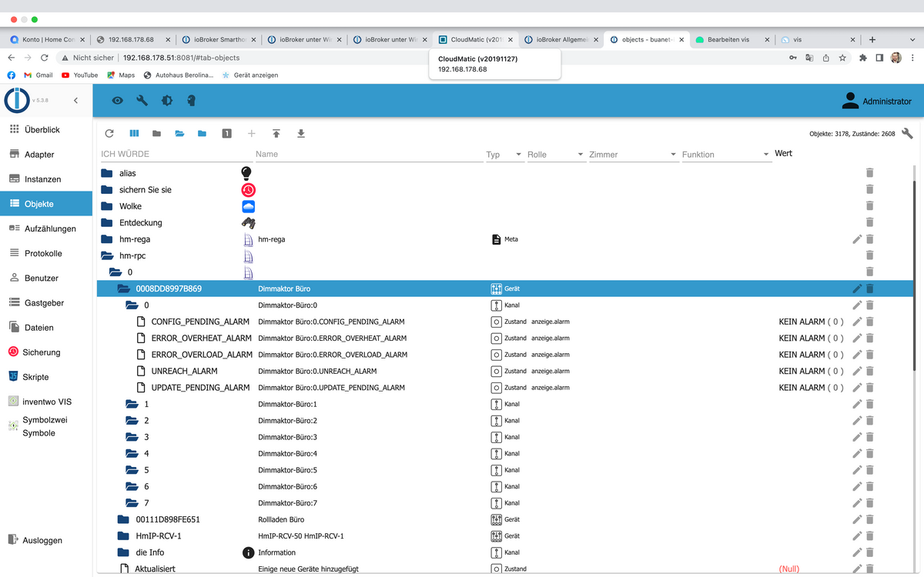Open Adapter in the left sidebar

pos(39,155)
